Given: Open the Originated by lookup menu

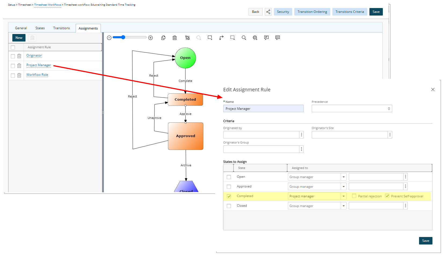Looking at the screenshot, I should tap(302, 135).
